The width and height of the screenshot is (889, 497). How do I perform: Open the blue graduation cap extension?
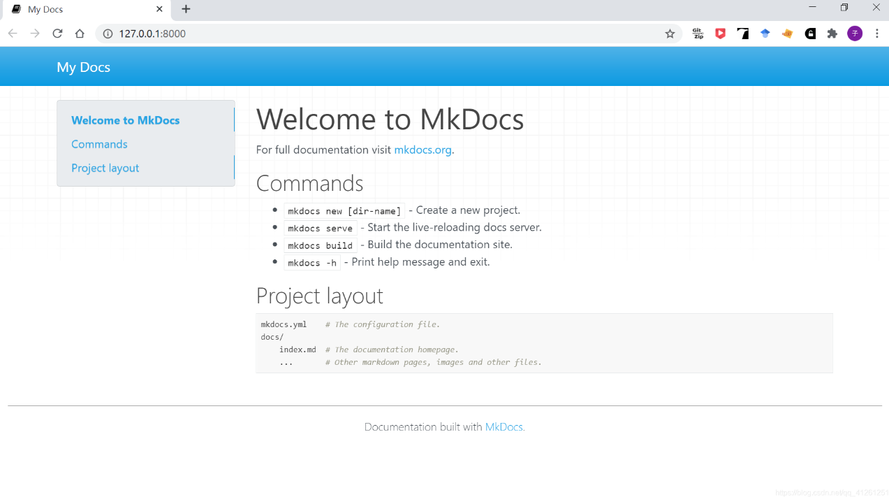[765, 34]
